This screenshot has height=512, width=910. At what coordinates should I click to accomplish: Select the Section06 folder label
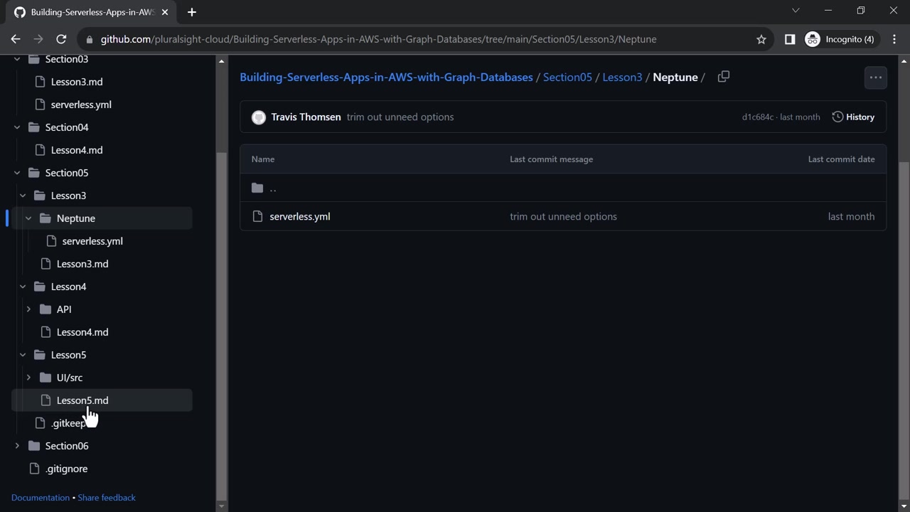67,446
